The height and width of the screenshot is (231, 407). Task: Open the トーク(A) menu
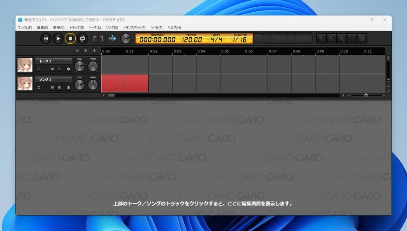(95, 28)
